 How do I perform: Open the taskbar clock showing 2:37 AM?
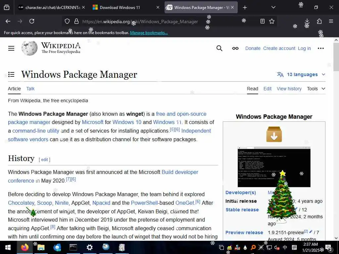[311, 247]
